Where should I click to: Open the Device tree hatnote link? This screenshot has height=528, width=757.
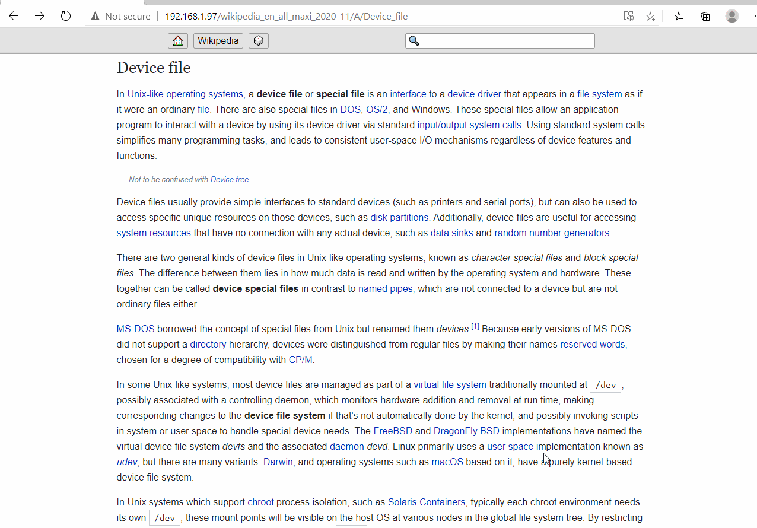(x=230, y=179)
